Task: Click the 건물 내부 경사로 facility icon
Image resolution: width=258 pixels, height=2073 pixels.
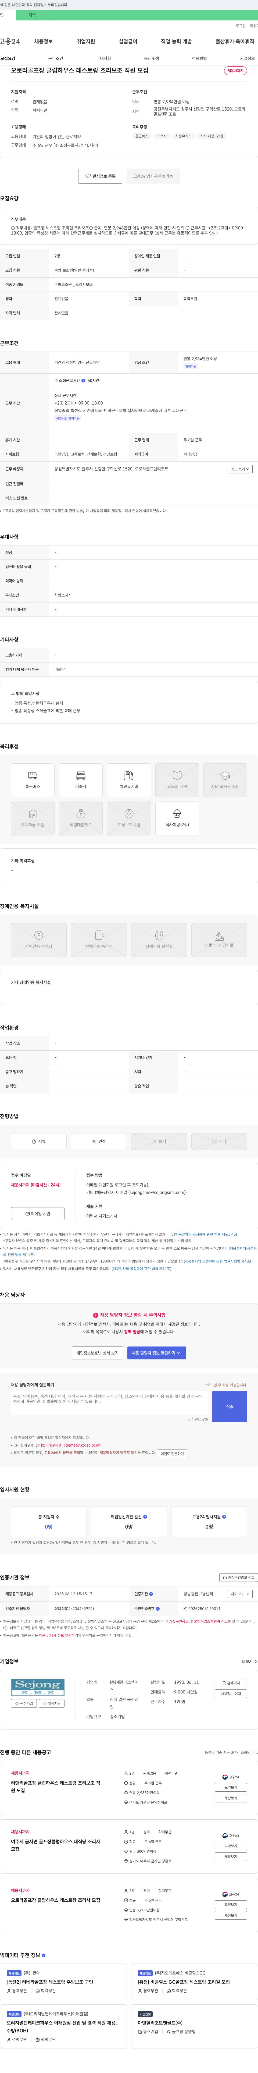Action: click(219, 940)
